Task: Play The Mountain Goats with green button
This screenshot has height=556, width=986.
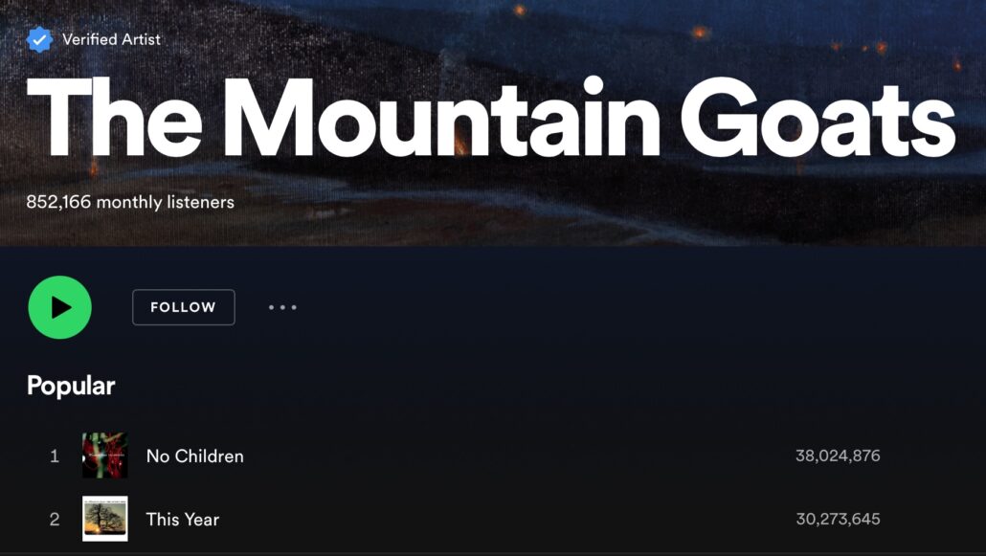Action: tap(59, 307)
